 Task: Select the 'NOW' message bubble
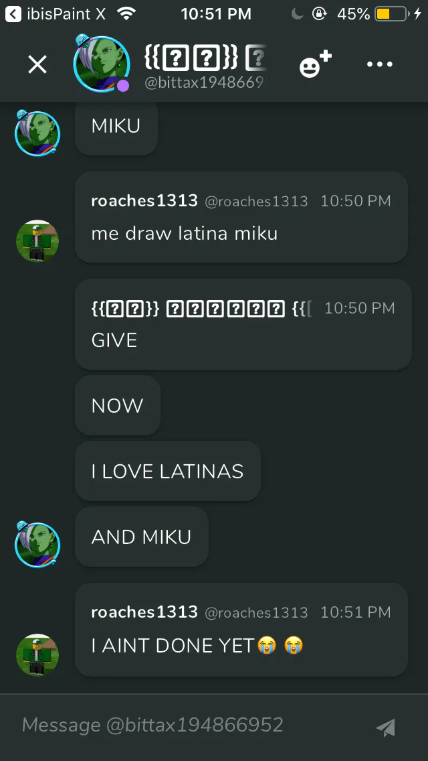[x=118, y=405]
